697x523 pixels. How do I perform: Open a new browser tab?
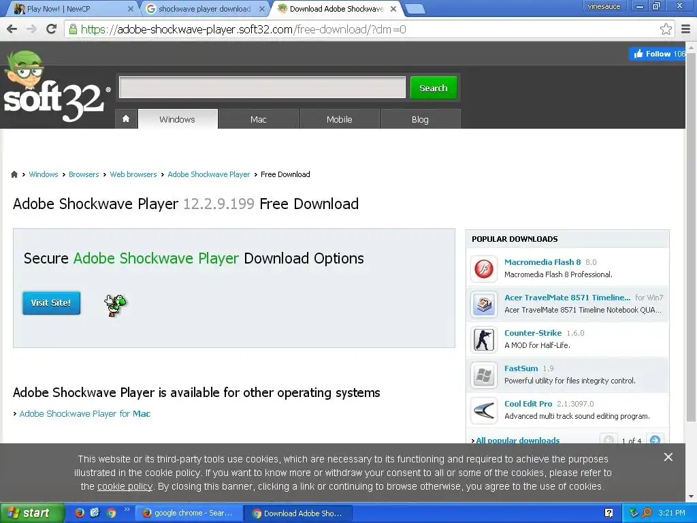click(x=415, y=9)
